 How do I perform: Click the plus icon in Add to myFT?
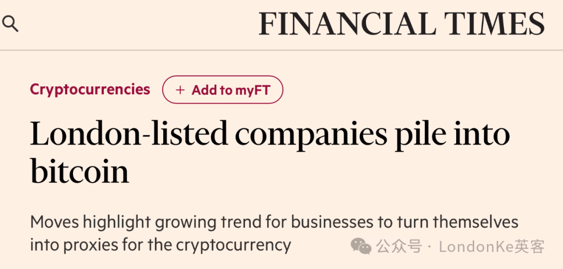180,90
